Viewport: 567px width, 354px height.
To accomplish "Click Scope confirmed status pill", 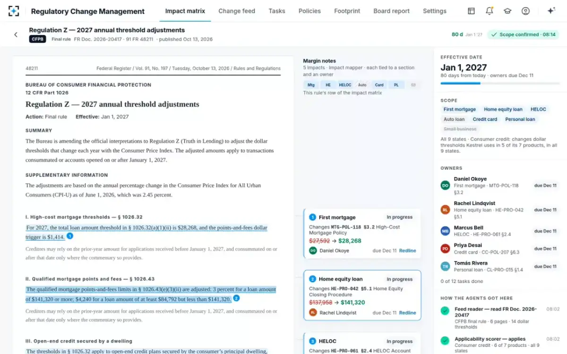I will (x=523, y=34).
